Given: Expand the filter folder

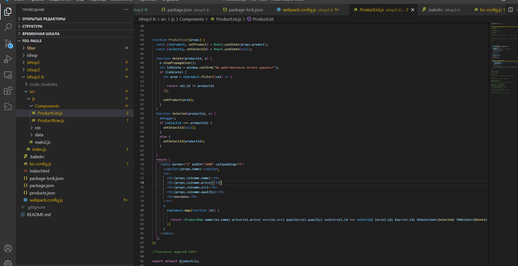Looking at the screenshot, I should click(24, 48).
